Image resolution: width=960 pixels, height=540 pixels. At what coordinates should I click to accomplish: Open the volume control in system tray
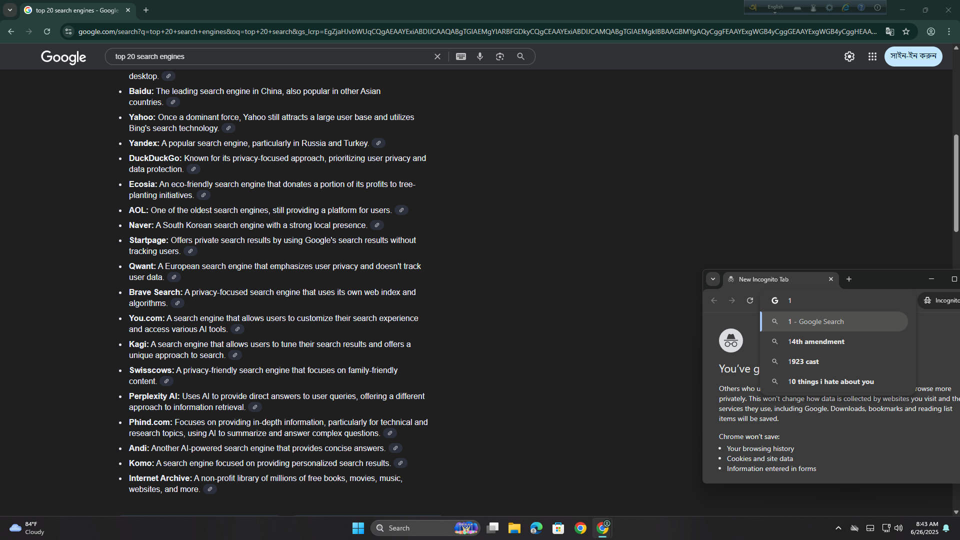click(x=898, y=528)
